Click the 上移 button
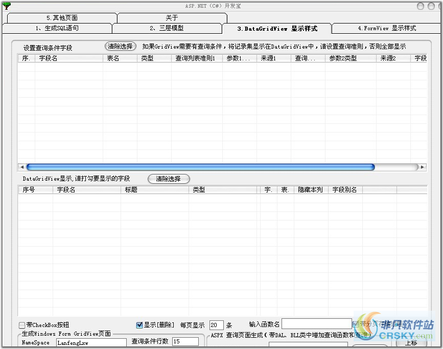 click(x=411, y=343)
